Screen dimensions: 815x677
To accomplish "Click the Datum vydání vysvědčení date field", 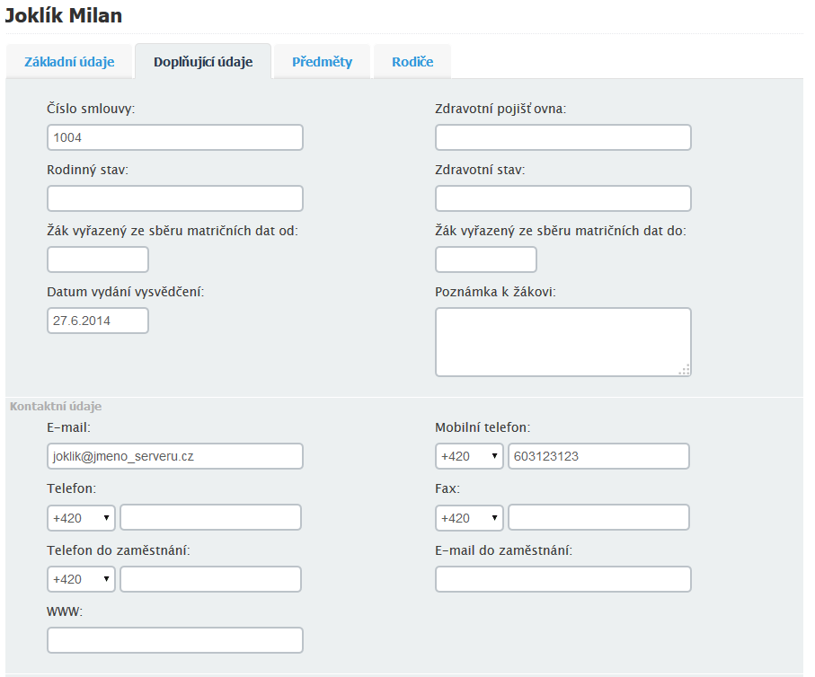I will coord(98,321).
